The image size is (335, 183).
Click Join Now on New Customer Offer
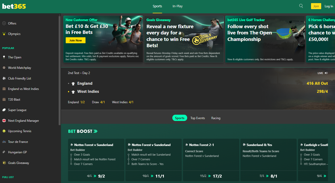76,40
